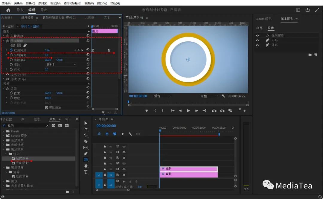The width and height of the screenshot is (323, 199).
Task: Open the Home screen icon
Action: tap(8, 10)
